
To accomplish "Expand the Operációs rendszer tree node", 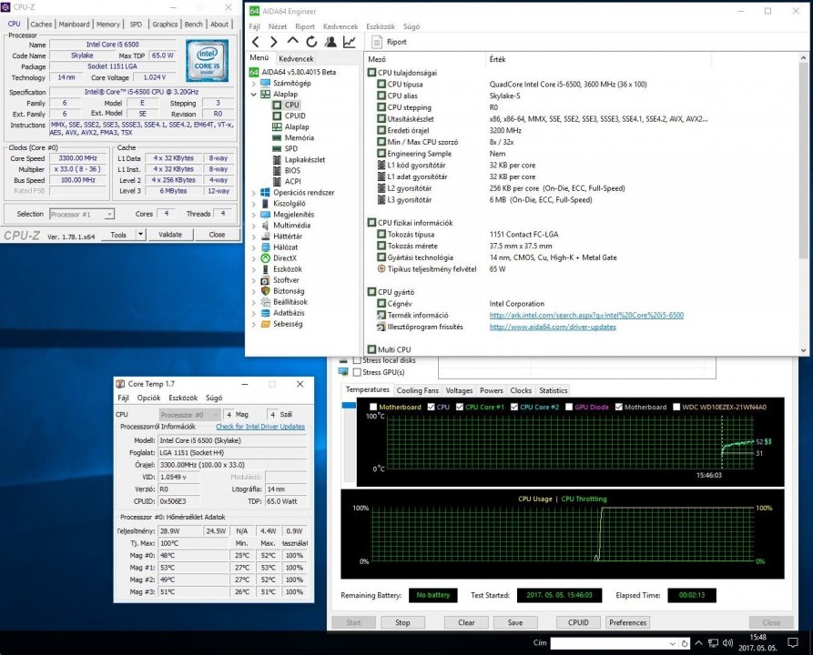I will (253, 193).
